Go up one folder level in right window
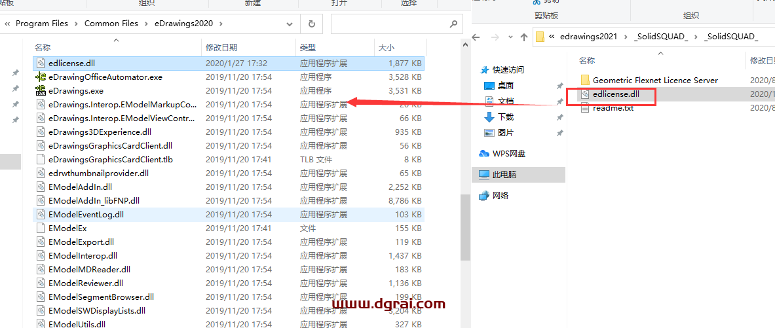This screenshot has height=328, width=775. tap(524, 37)
